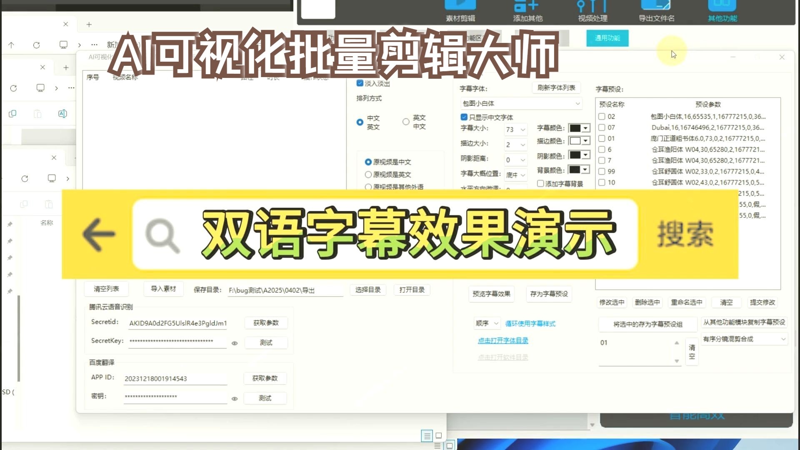The height and width of the screenshot is (450, 800).
Task: Open the ellipsis menu next to 新 in explorer
Action: [x=95, y=45]
